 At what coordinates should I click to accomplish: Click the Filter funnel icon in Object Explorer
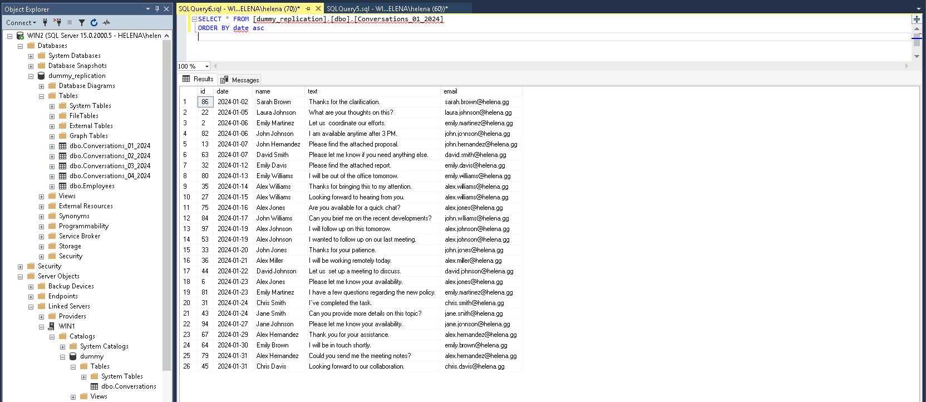(82, 22)
